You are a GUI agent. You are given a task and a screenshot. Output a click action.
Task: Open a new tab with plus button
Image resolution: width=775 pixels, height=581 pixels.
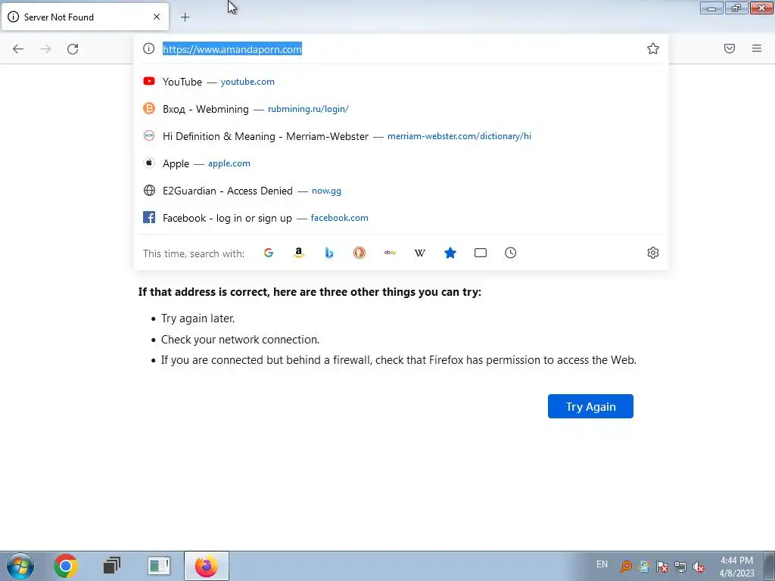185,17
